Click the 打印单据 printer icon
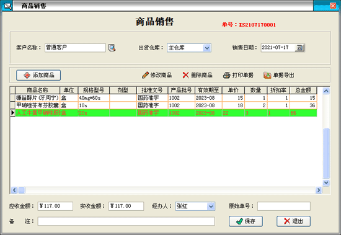This screenshot has height=235, width=341. (x=226, y=75)
